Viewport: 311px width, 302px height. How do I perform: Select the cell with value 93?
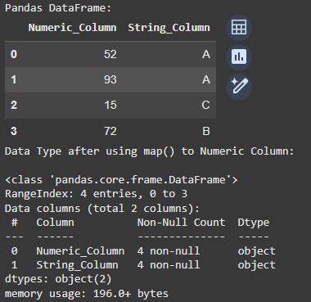[x=110, y=79]
